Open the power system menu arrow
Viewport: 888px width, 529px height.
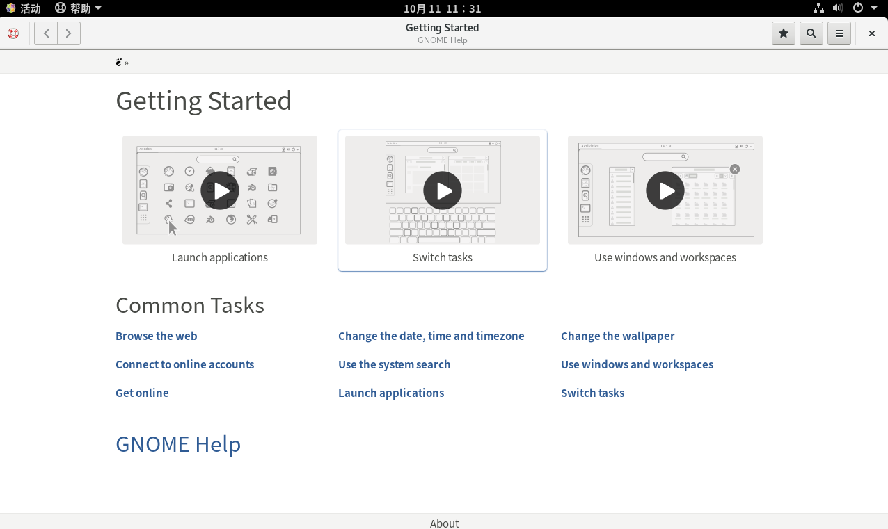pos(874,8)
